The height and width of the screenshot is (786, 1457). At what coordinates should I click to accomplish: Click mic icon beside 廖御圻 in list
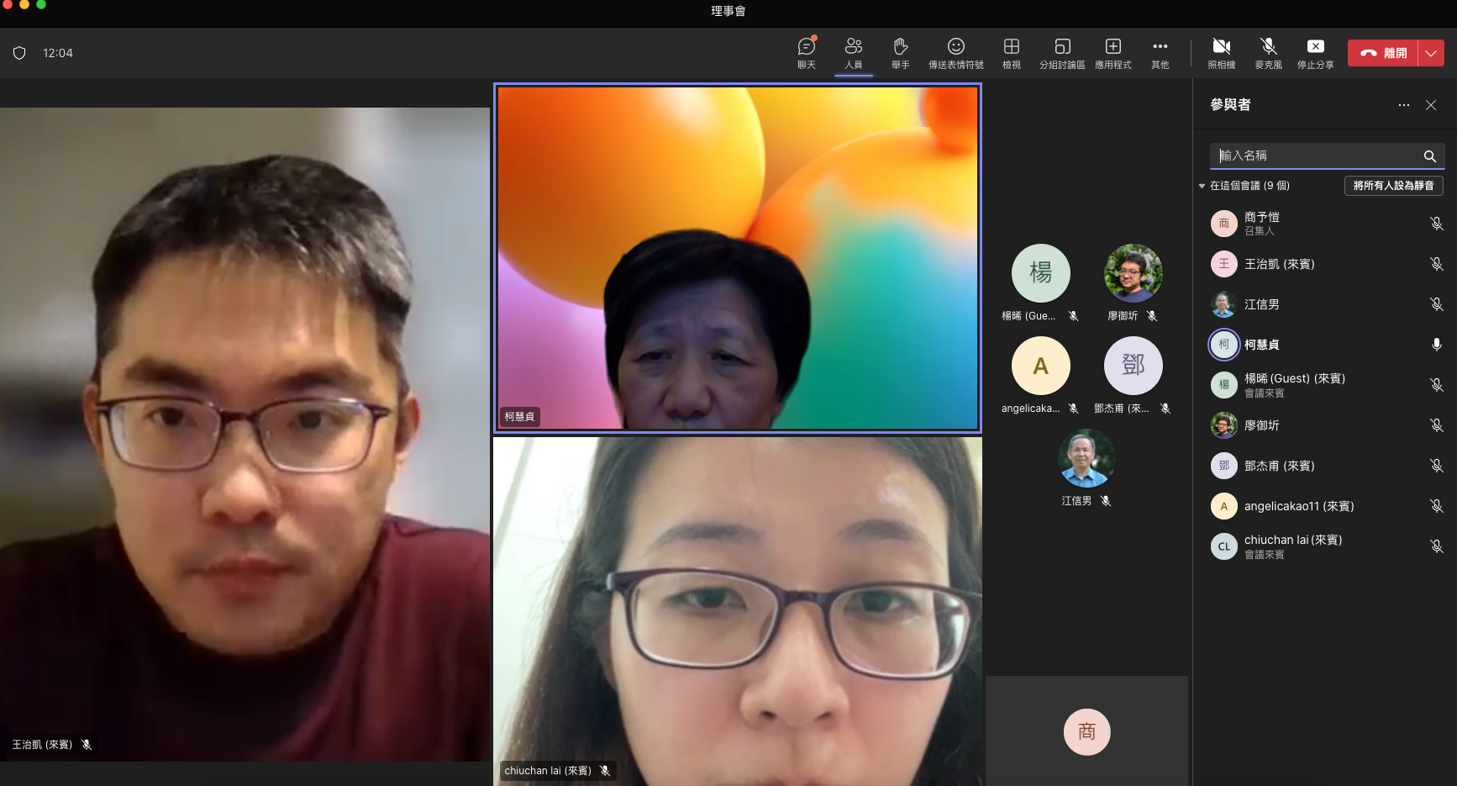point(1437,425)
